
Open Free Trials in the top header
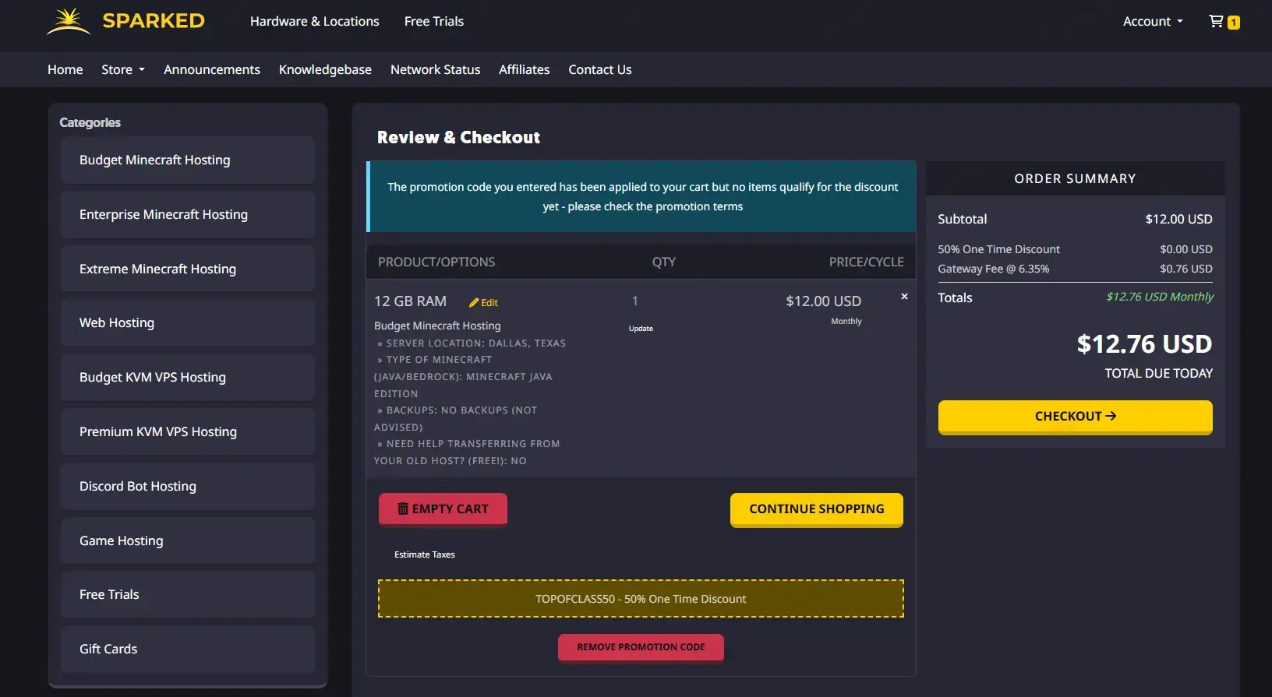click(x=434, y=21)
